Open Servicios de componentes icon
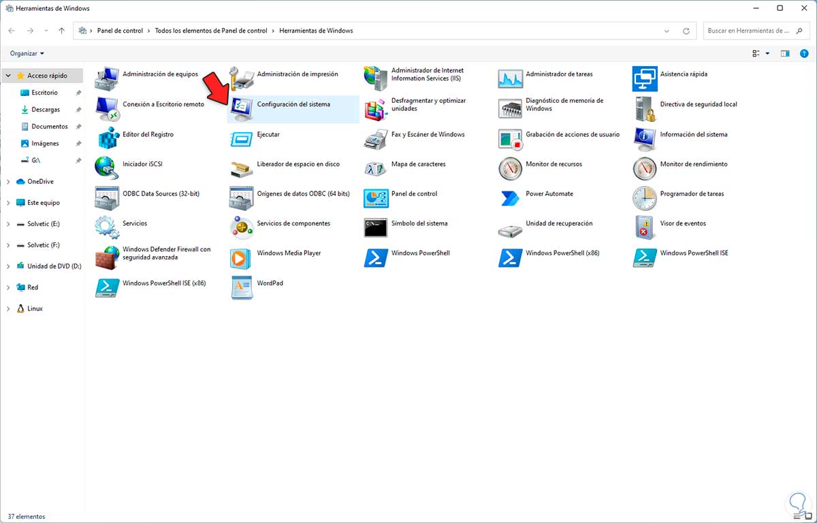 [x=241, y=227]
